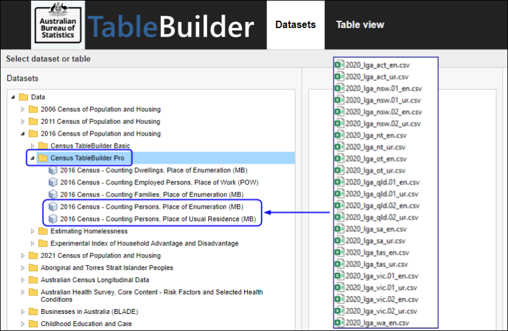Expand the Experimental Index of Household Advantage folder
This screenshot has width=508, height=331.
point(32,244)
